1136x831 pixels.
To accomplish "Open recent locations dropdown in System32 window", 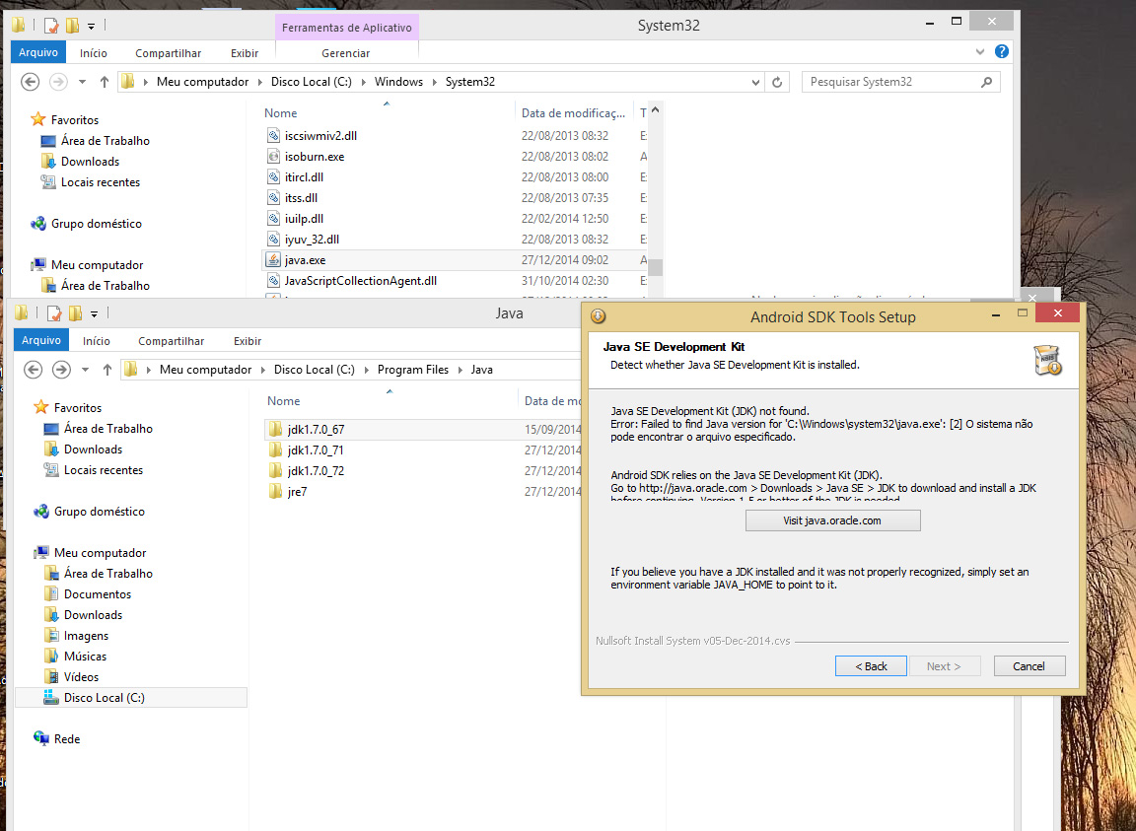I will coord(82,82).
